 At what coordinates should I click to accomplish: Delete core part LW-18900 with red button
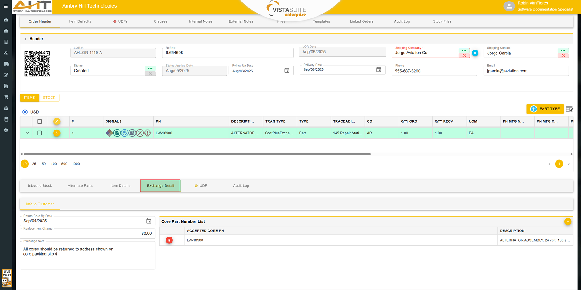tap(169, 240)
